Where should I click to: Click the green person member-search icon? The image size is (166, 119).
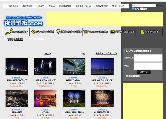142,32
